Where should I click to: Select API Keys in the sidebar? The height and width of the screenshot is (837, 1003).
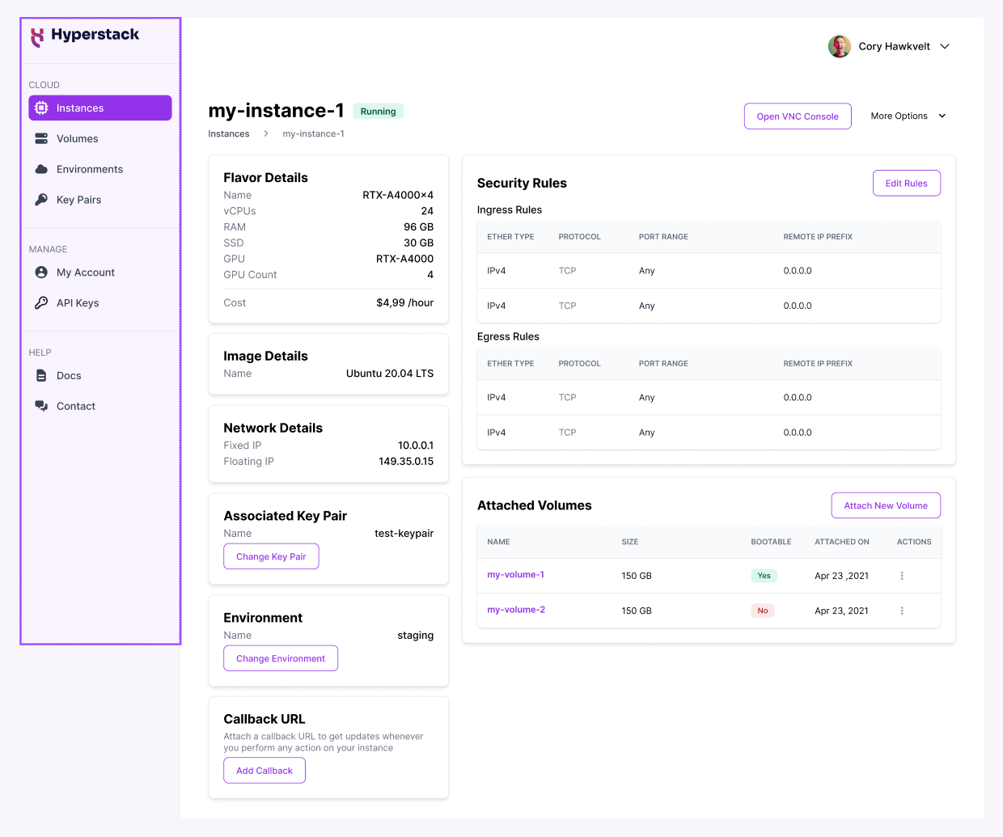(x=78, y=302)
